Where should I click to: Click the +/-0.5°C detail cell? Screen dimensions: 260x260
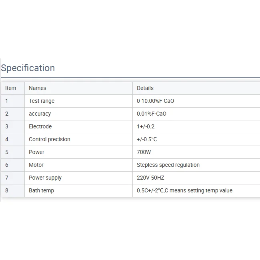tap(147, 139)
